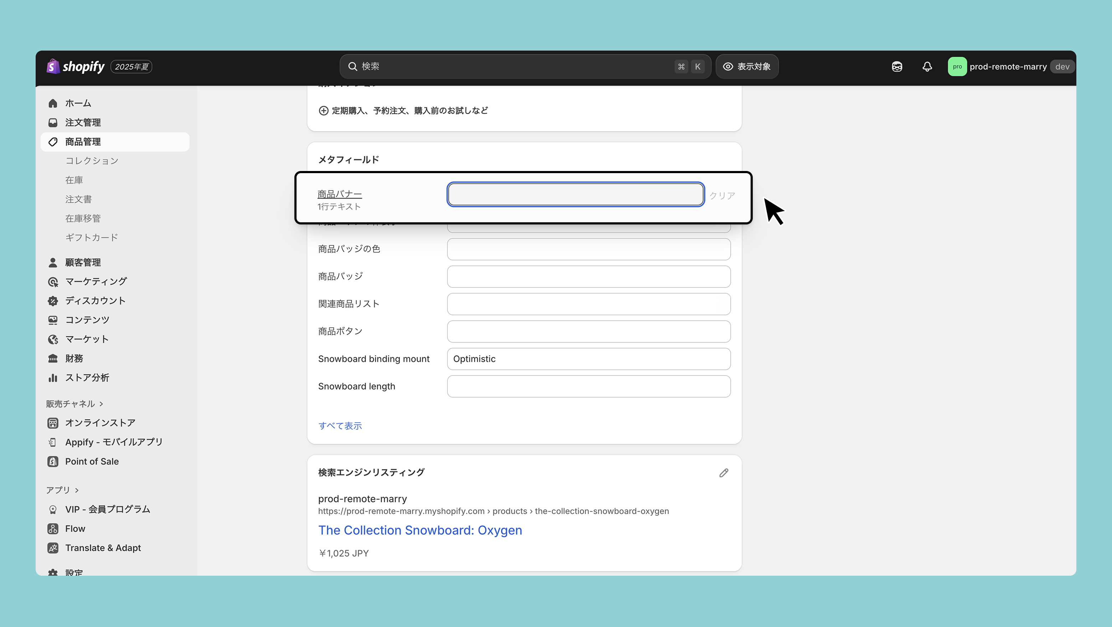Open Point of Sale channel

tap(92, 461)
